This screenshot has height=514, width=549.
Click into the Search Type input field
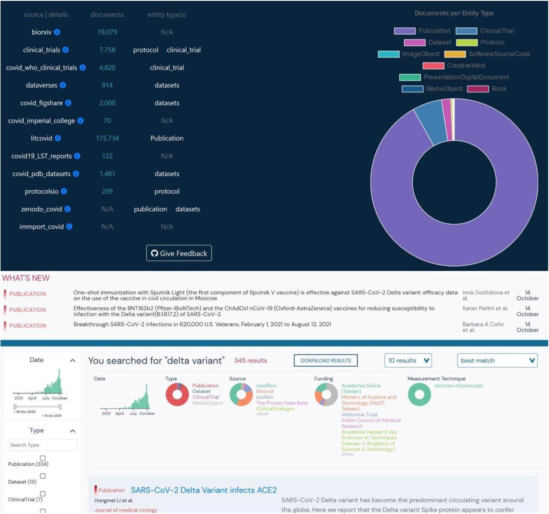click(42, 445)
